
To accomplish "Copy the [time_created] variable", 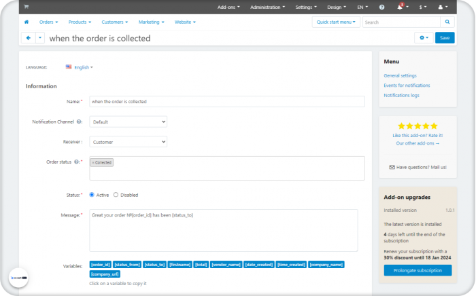I will click(291, 265).
